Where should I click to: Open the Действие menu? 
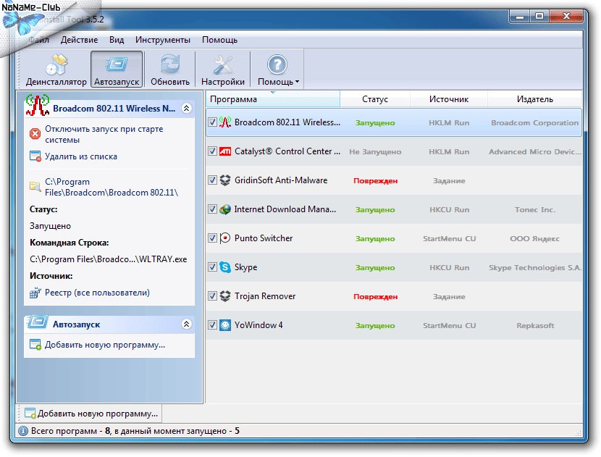[79, 40]
